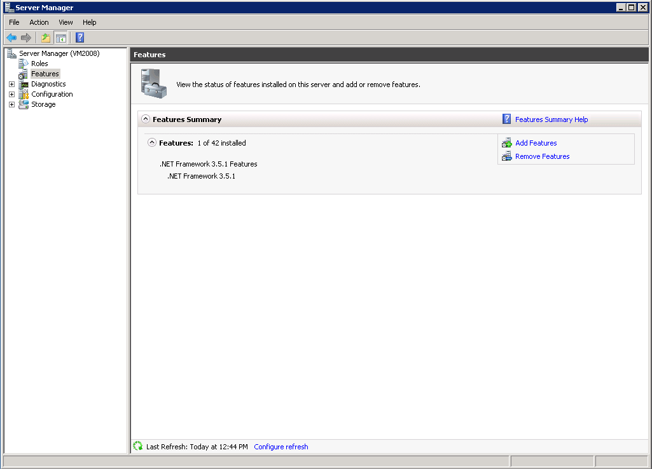Expand the Storage tree node
Viewport: 652px width, 469px height.
11,104
